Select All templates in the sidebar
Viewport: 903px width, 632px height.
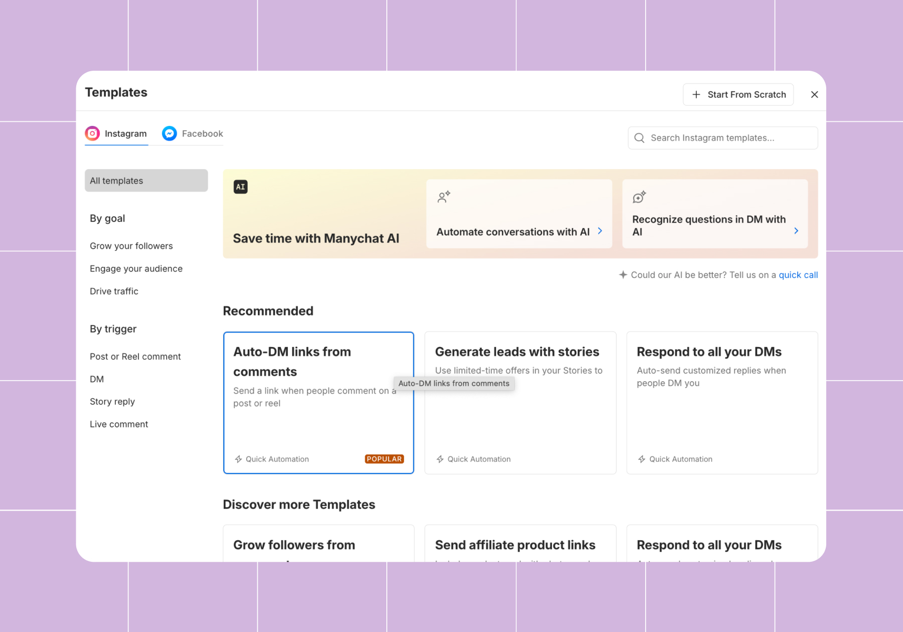(x=146, y=181)
